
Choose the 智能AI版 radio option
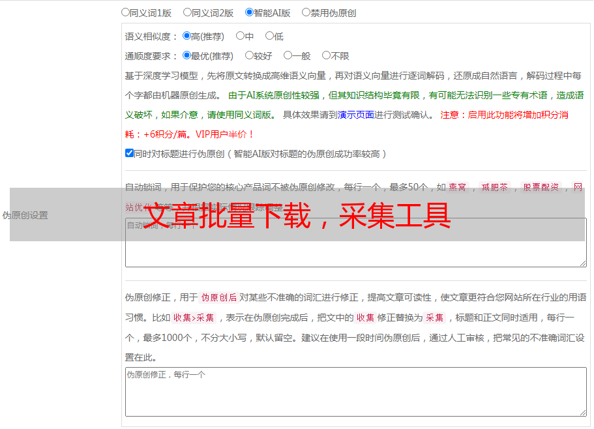(249, 12)
